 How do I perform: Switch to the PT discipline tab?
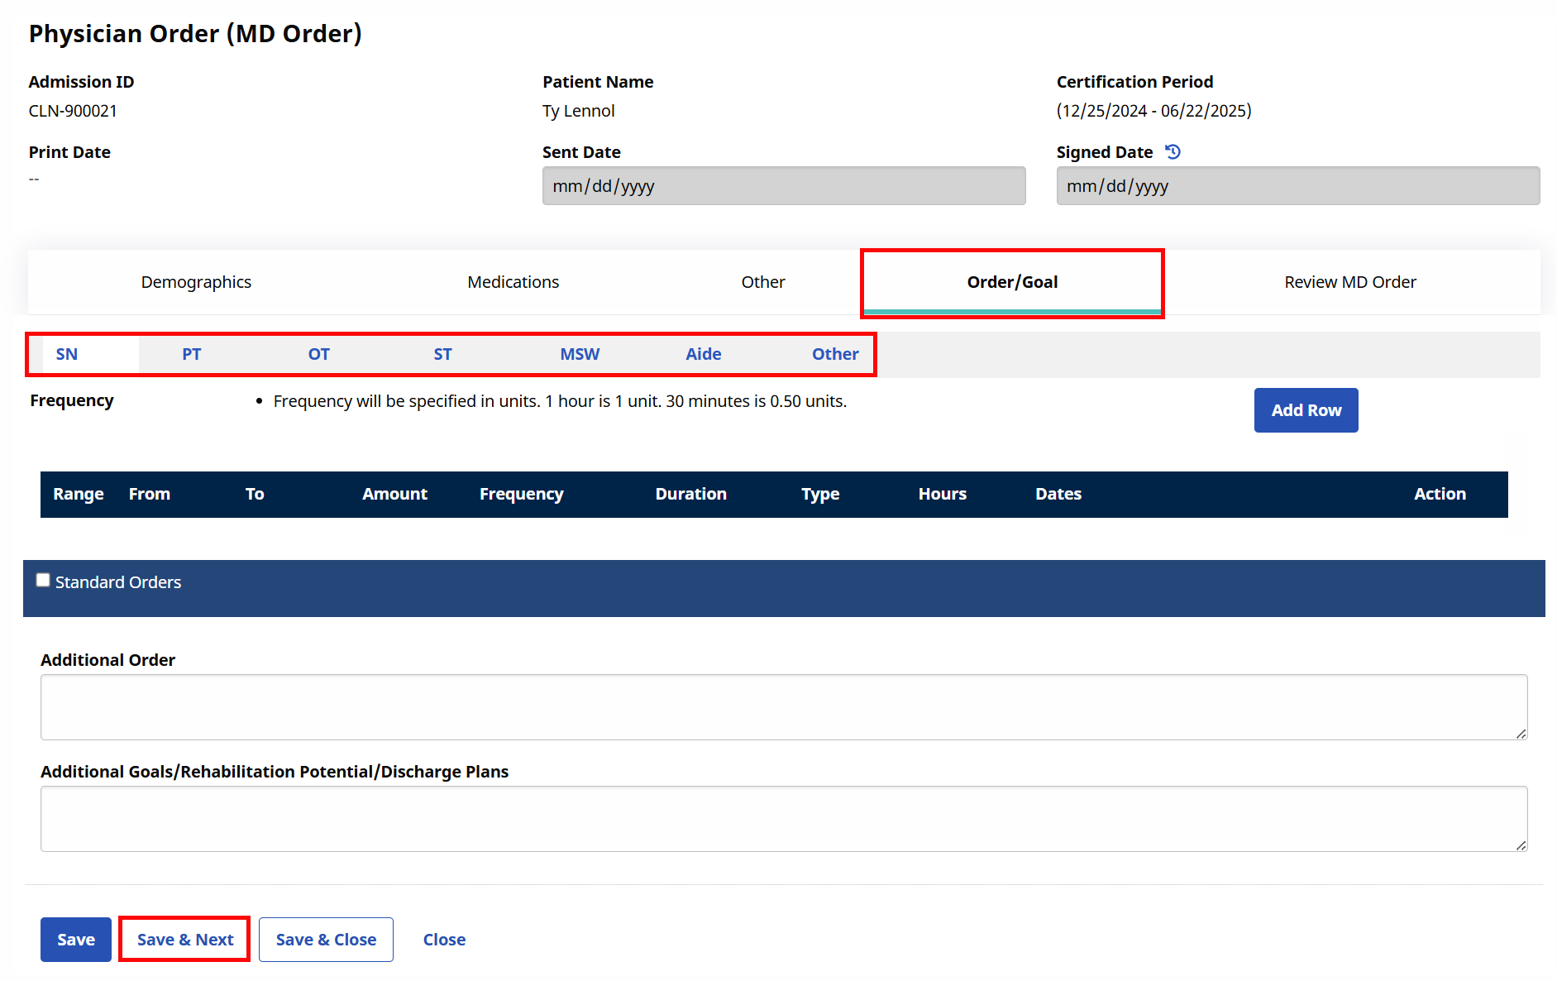[x=191, y=354]
